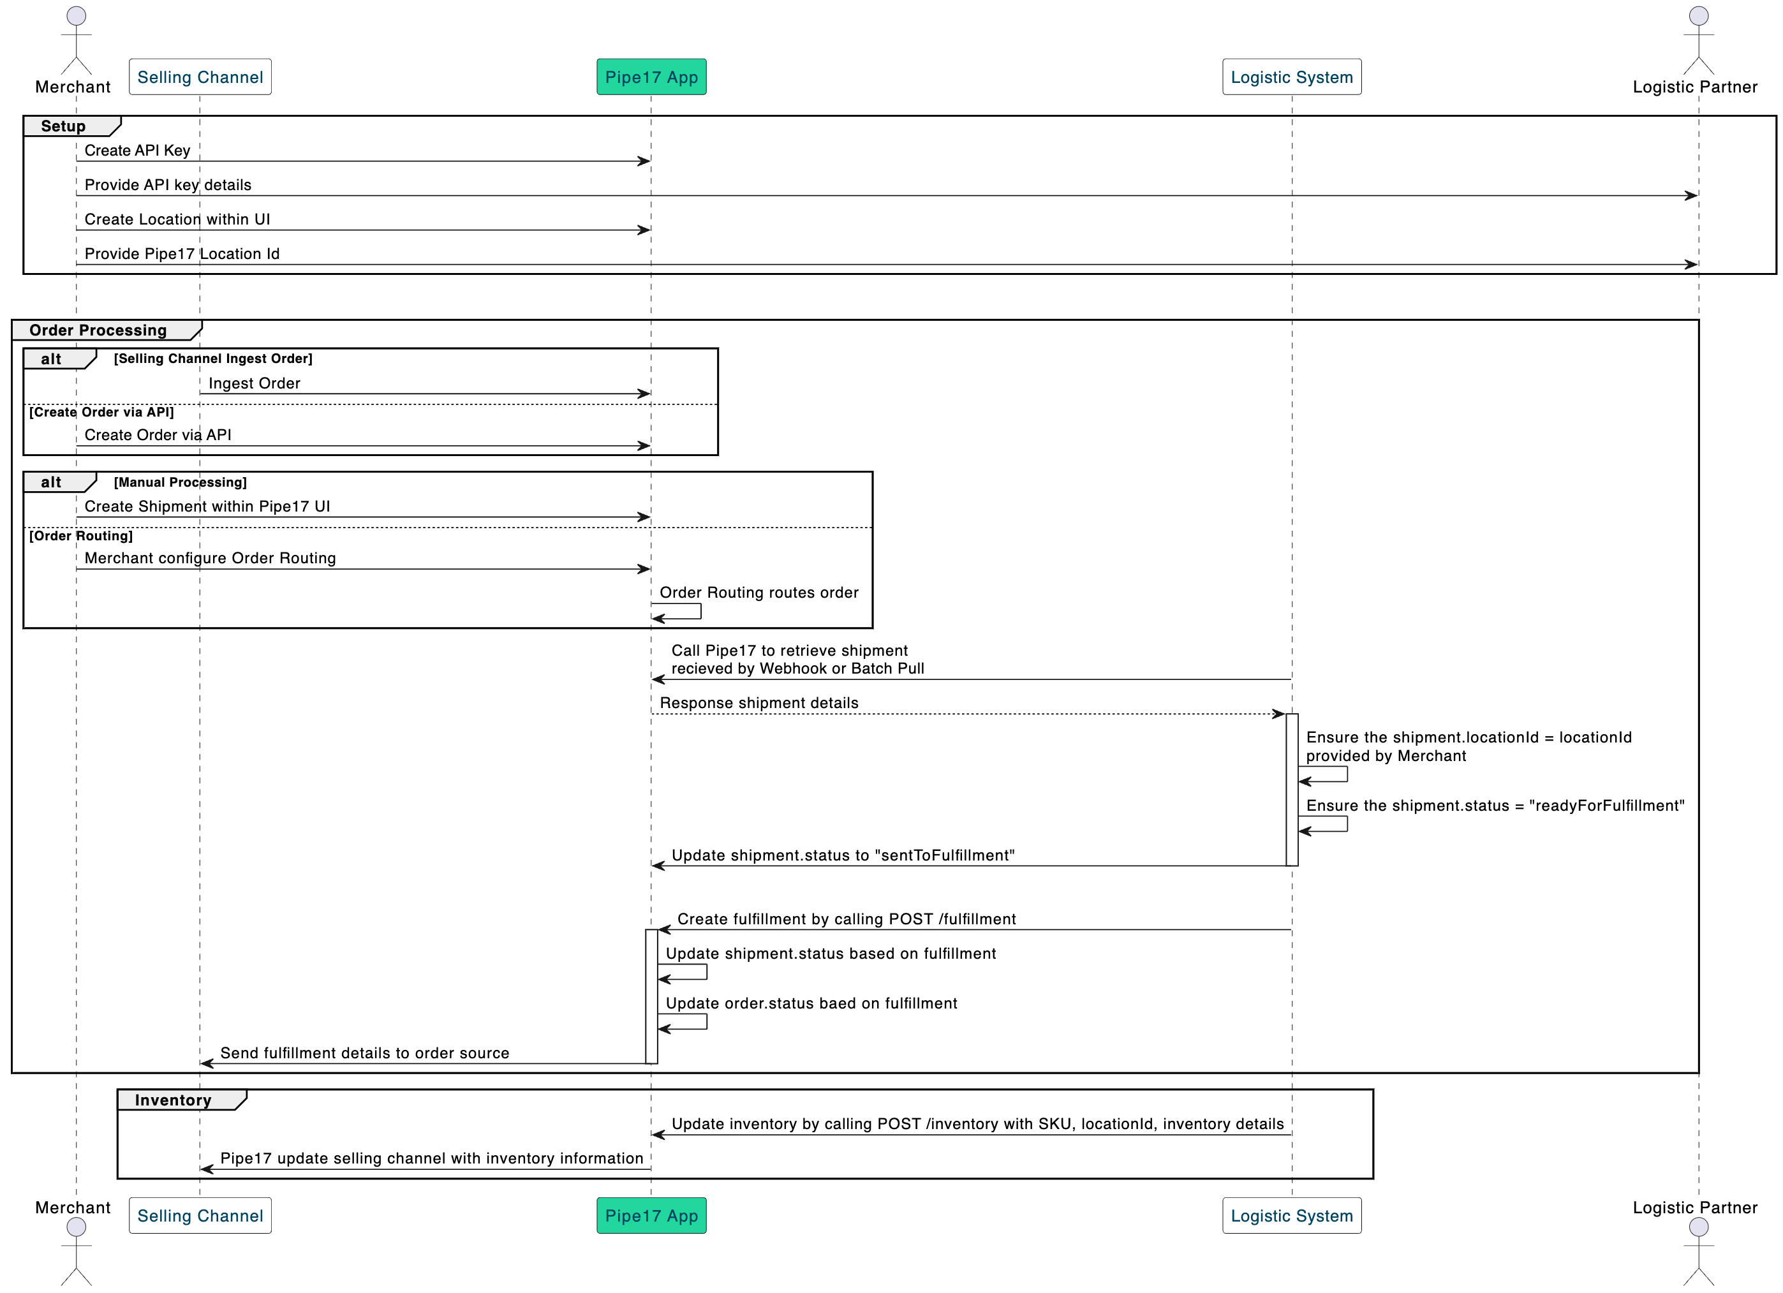Click the bottom Selling Channel box
The height and width of the screenshot is (1293, 1783).
(x=200, y=1215)
